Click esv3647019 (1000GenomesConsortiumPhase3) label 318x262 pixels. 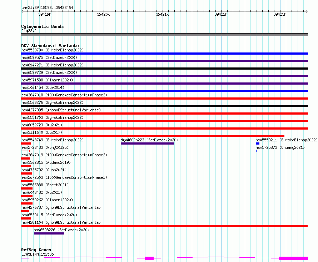pyautogui.click(x=64, y=155)
